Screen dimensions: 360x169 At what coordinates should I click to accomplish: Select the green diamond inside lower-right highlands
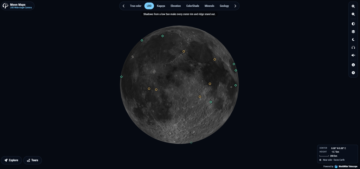coord(211,102)
